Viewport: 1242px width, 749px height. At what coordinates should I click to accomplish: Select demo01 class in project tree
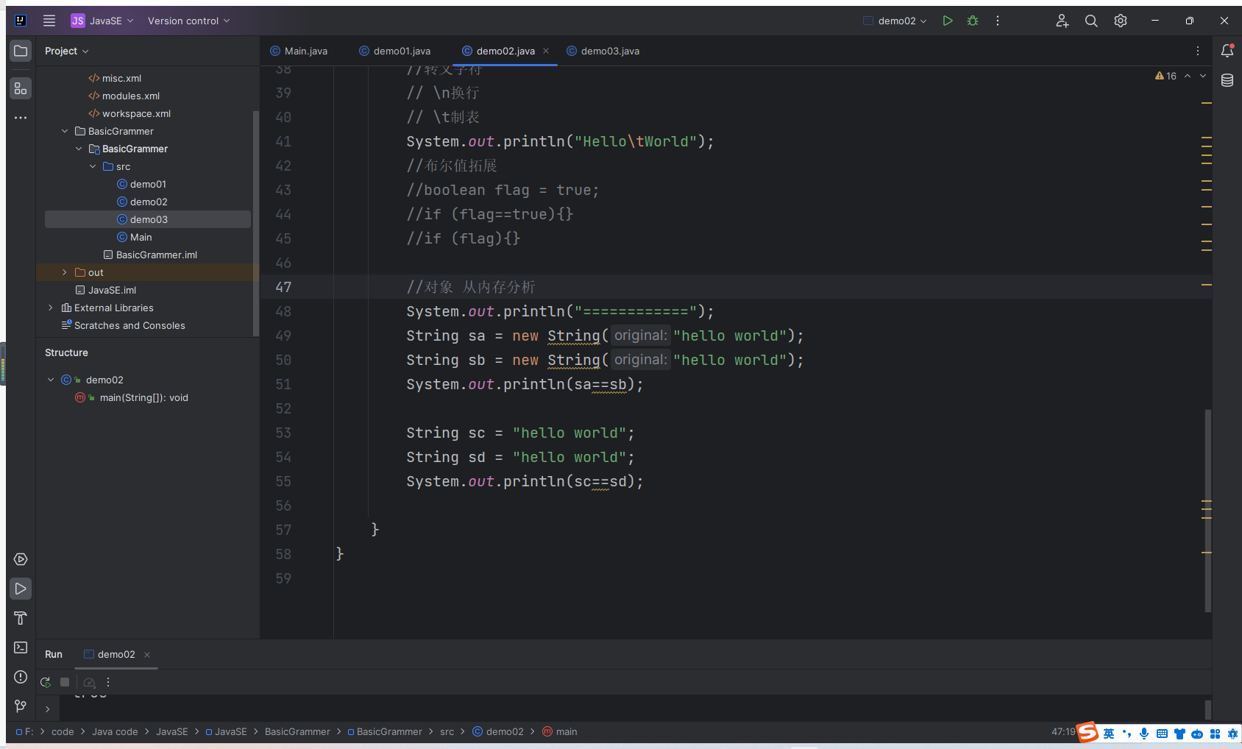[x=148, y=184]
